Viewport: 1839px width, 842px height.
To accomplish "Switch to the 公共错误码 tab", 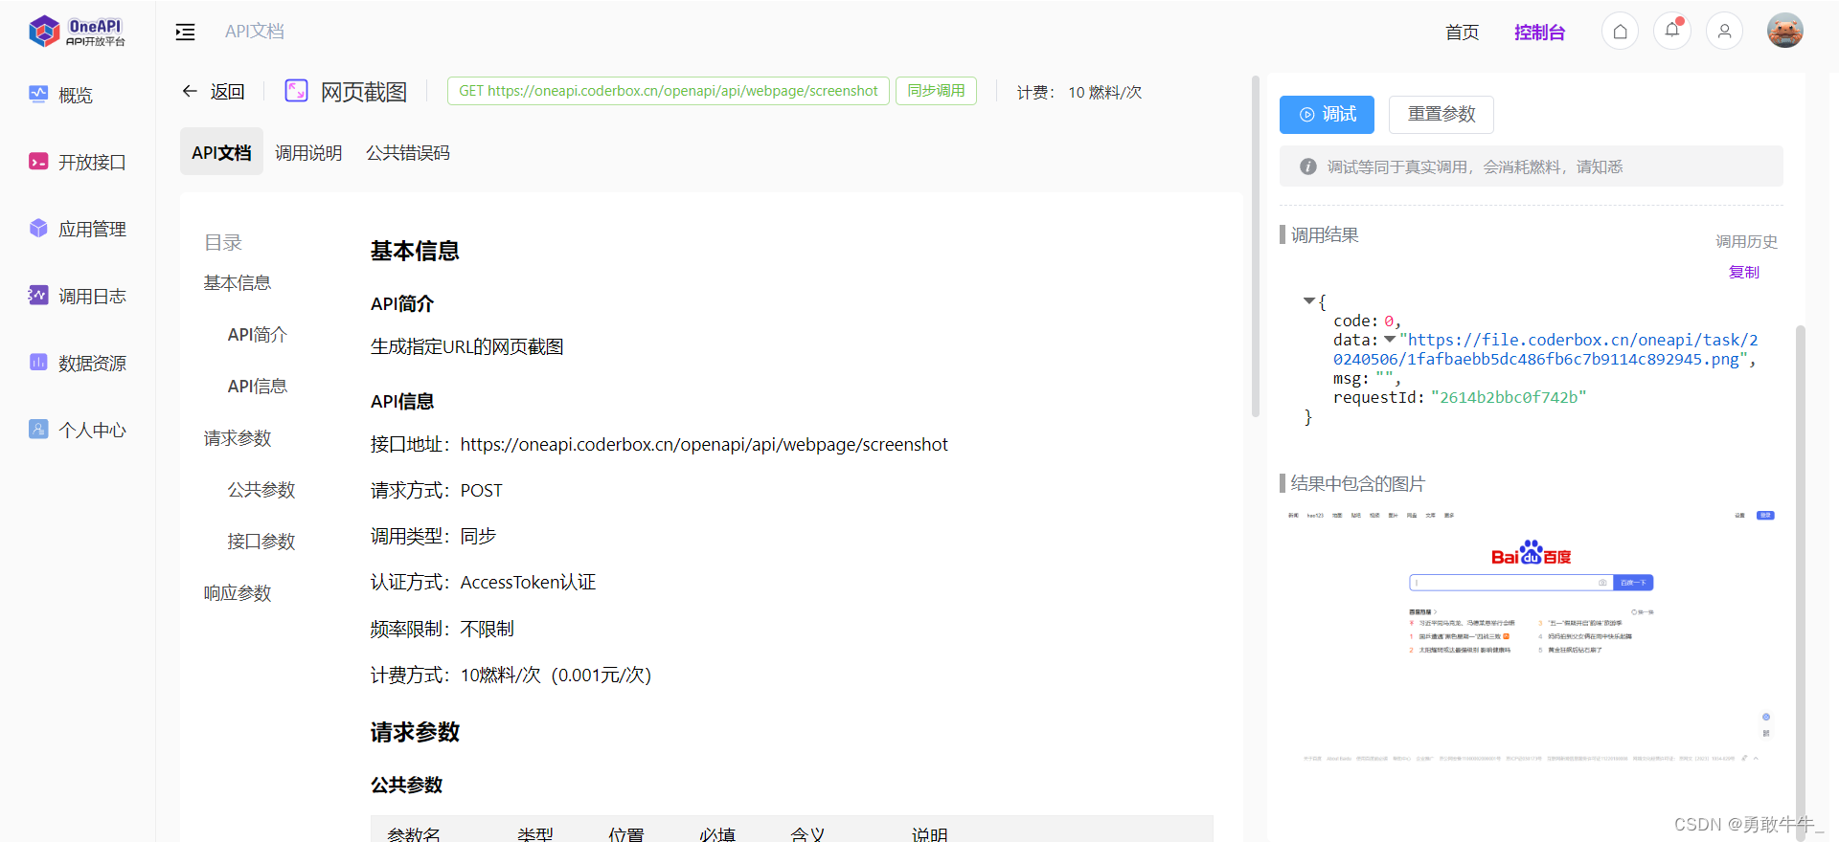I will [x=408, y=153].
